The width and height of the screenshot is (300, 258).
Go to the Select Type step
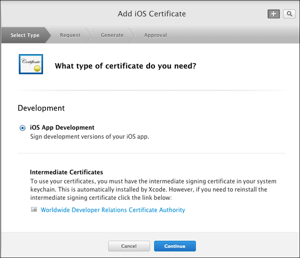[25, 35]
